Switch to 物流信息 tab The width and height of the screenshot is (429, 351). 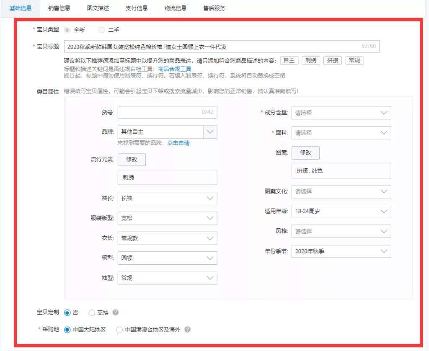coord(175,8)
